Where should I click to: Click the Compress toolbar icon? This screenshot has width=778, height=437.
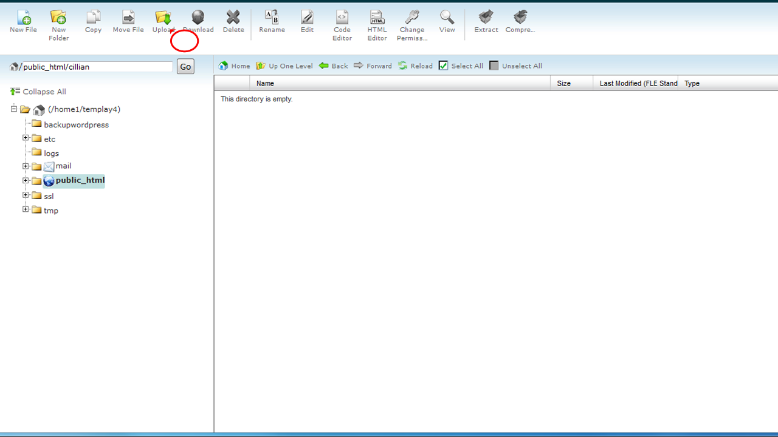[520, 17]
